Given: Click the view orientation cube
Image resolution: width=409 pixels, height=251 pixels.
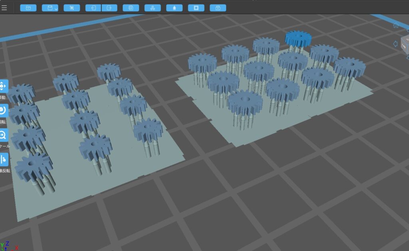Looking at the screenshot, I should tap(405, 45).
